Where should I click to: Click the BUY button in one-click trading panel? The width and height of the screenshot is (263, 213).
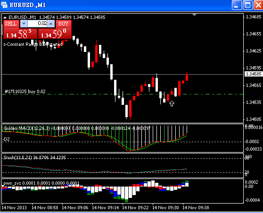click(x=64, y=24)
